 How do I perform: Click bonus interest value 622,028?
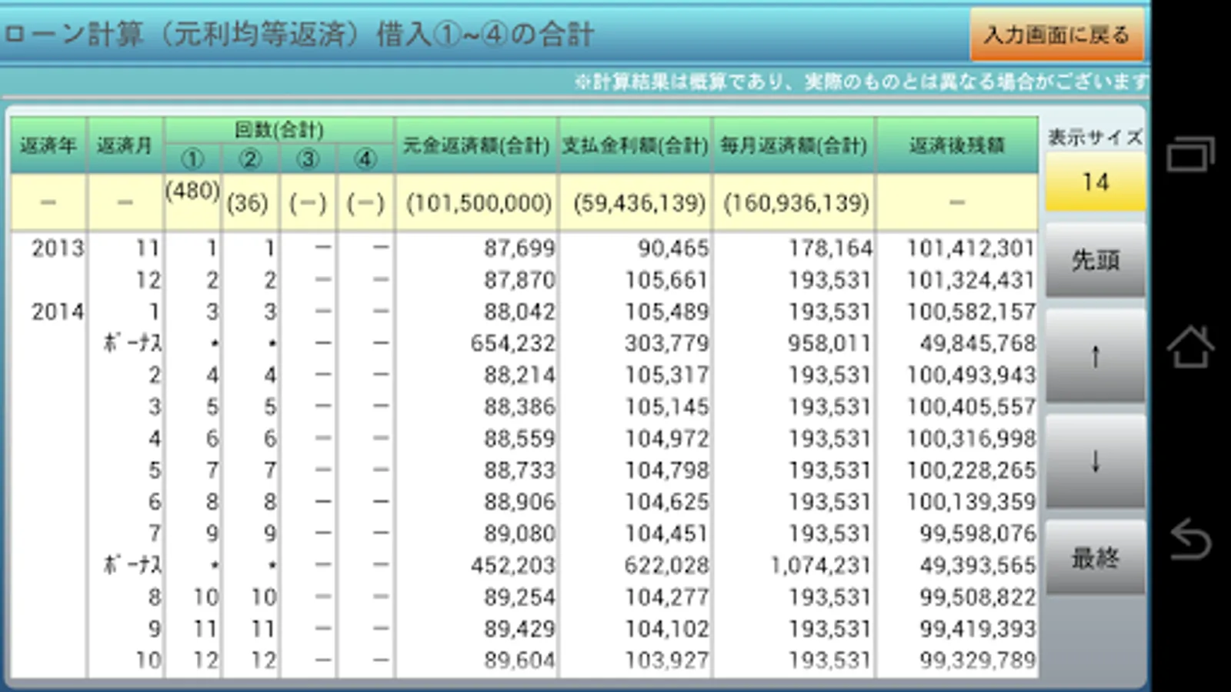pyautogui.click(x=666, y=565)
